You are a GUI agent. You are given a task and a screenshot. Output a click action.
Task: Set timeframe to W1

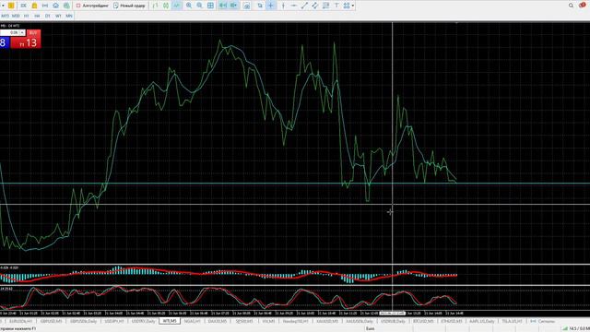pos(58,16)
